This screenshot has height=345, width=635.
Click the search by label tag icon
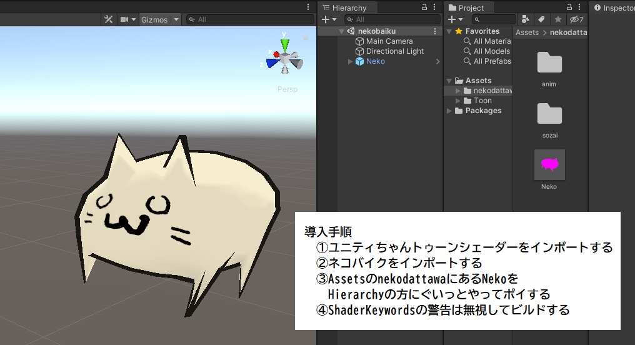[541, 19]
